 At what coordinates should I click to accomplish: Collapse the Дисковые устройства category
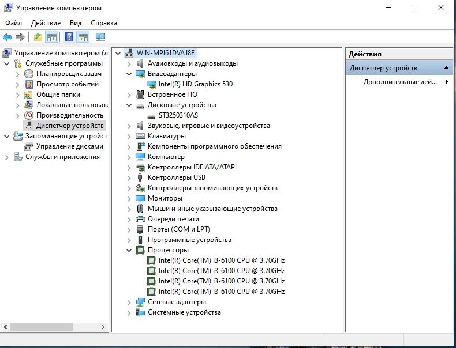(129, 105)
